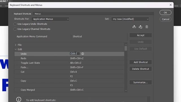Click the Shift+Ctrl+F shortcut cell
The height and width of the screenshot is (102, 181).
click(x=77, y=67)
